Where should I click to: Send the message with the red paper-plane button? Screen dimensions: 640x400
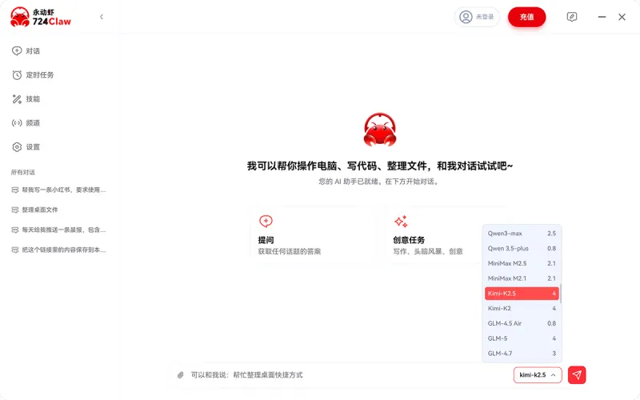pos(577,375)
